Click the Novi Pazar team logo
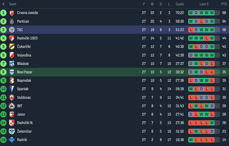The width and height of the screenshot is (229, 146). [12, 72]
